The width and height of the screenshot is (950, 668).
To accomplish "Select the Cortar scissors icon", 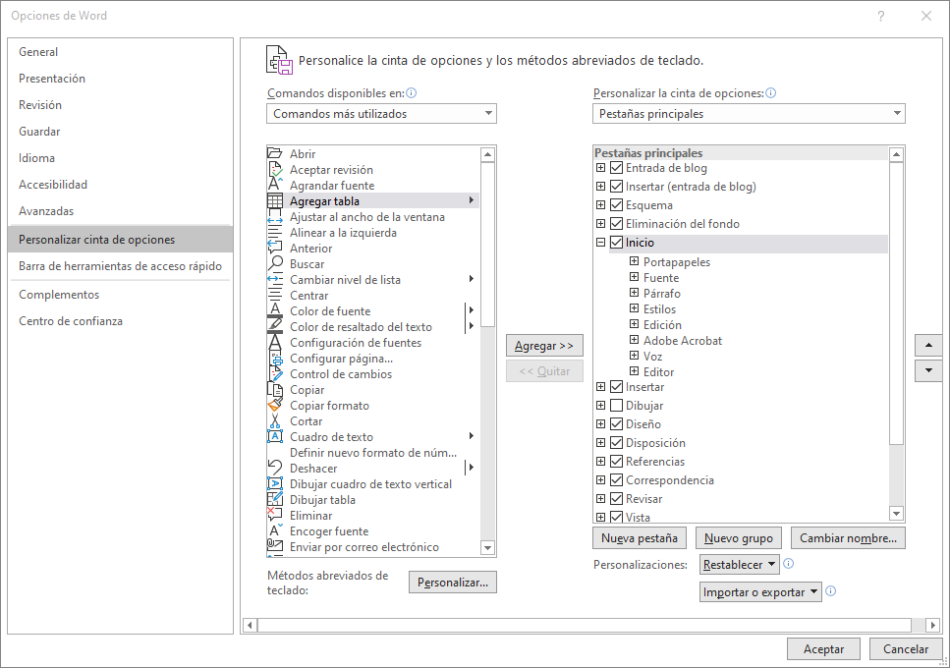I will [x=276, y=420].
